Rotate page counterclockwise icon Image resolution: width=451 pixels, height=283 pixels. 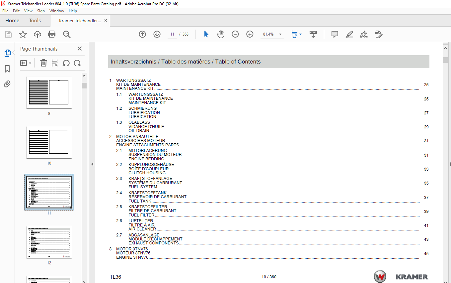(66, 63)
